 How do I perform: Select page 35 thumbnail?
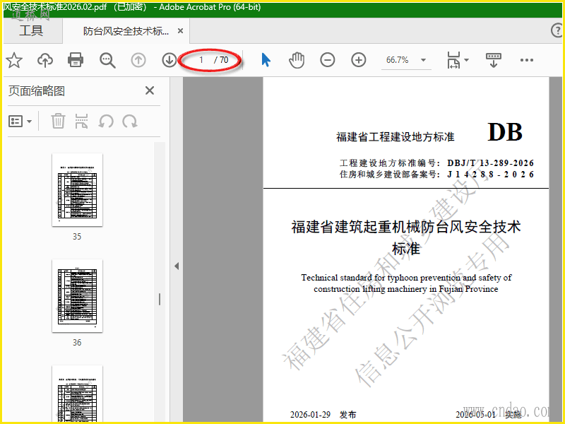[x=77, y=189]
